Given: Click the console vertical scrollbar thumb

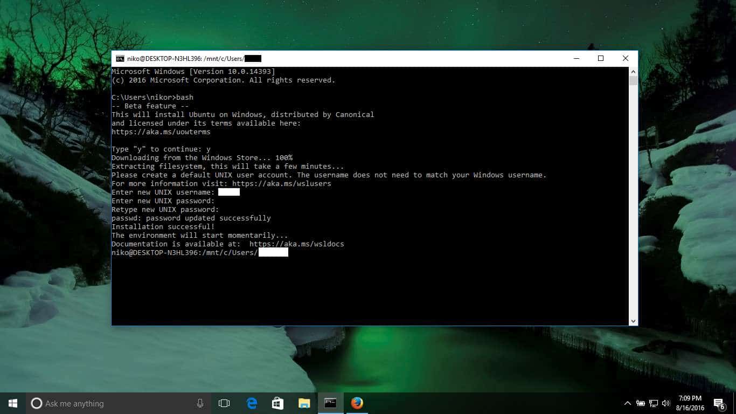Looking at the screenshot, I should click(633, 81).
